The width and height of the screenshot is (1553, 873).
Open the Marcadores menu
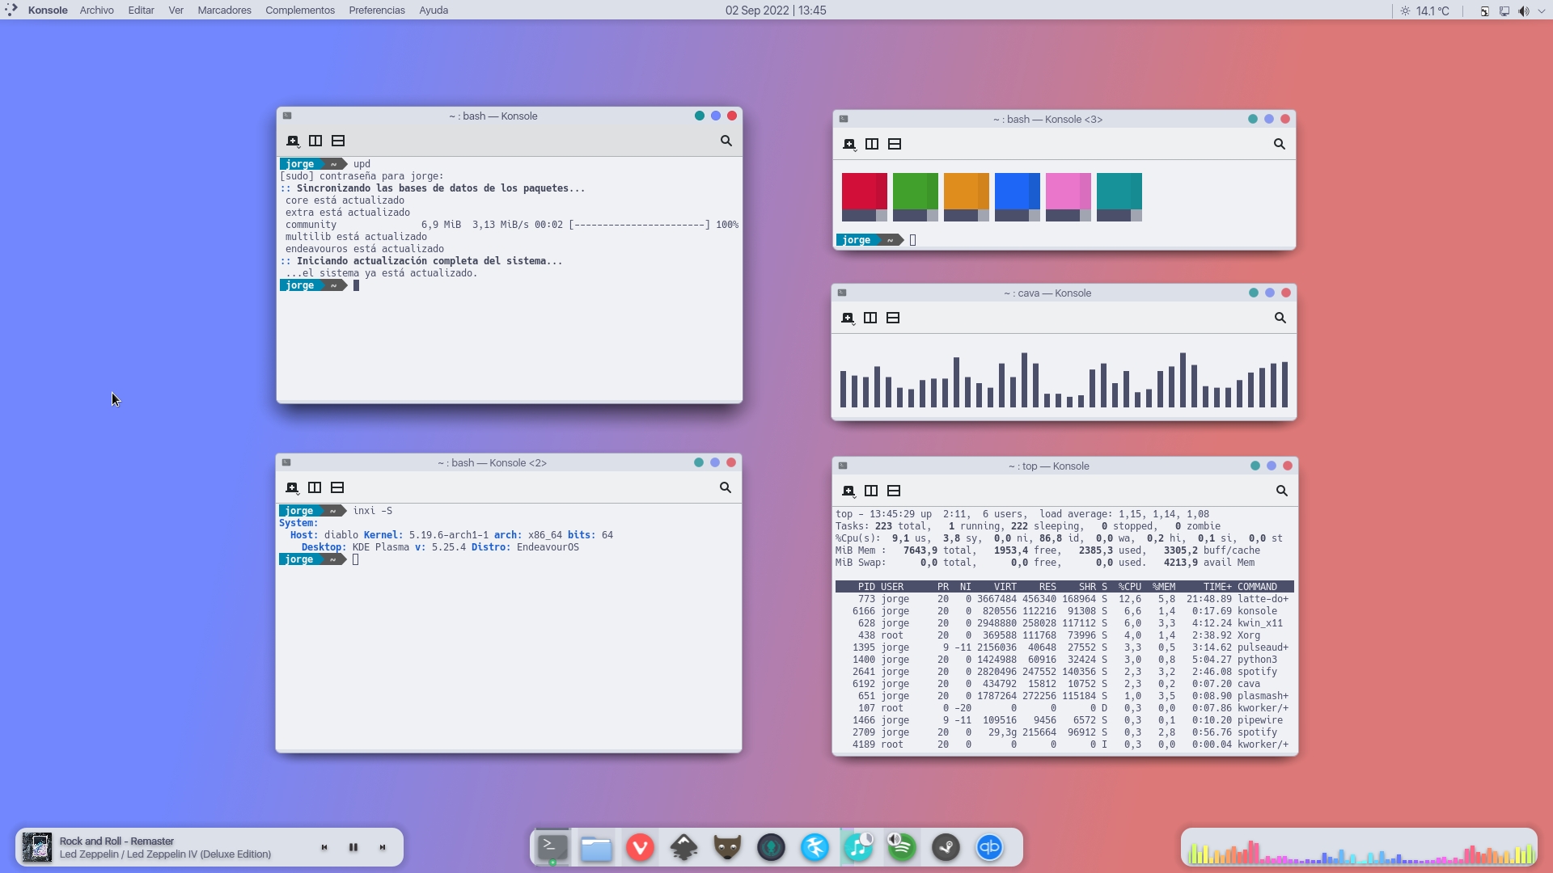223,10
